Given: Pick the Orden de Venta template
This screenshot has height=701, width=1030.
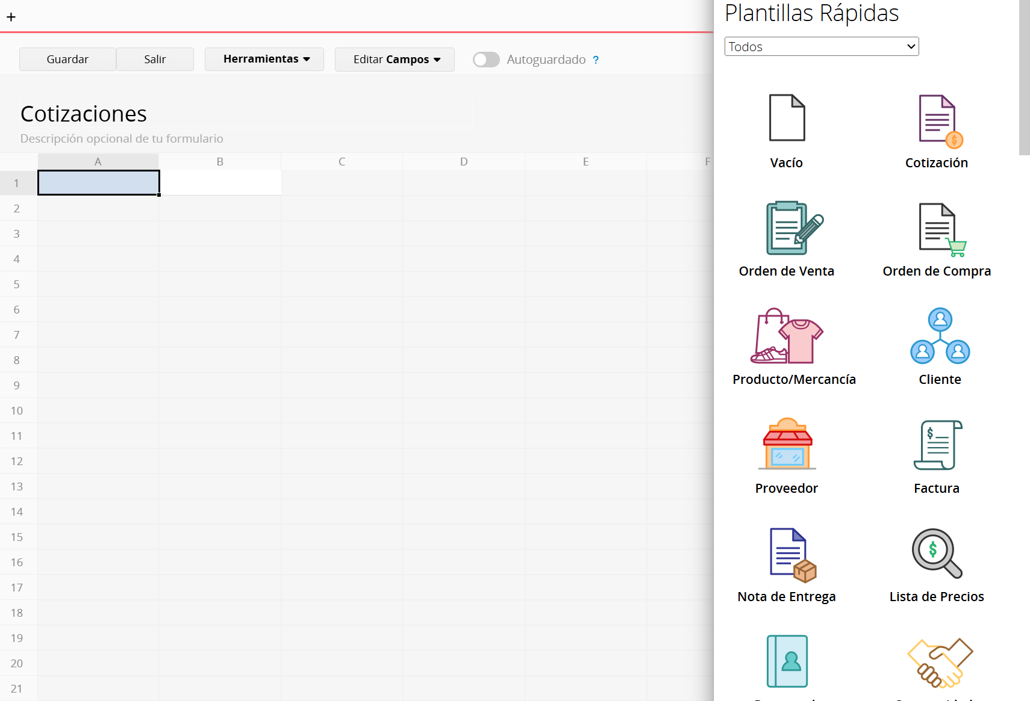Looking at the screenshot, I should pyautogui.click(x=790, y=229).
